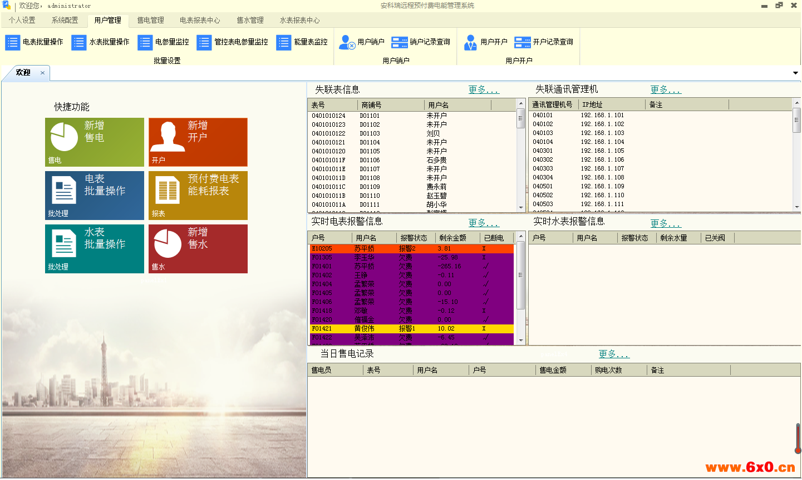802x480 pixels.
Task: Sort by IP地址 column header
Action: point(612,104)
